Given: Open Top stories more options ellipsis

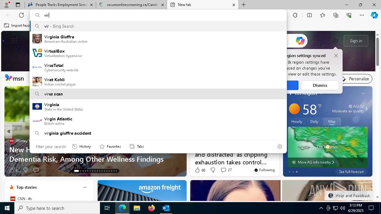Looking at the screenshot, I should pyautogui.click(x=85, y=187).
